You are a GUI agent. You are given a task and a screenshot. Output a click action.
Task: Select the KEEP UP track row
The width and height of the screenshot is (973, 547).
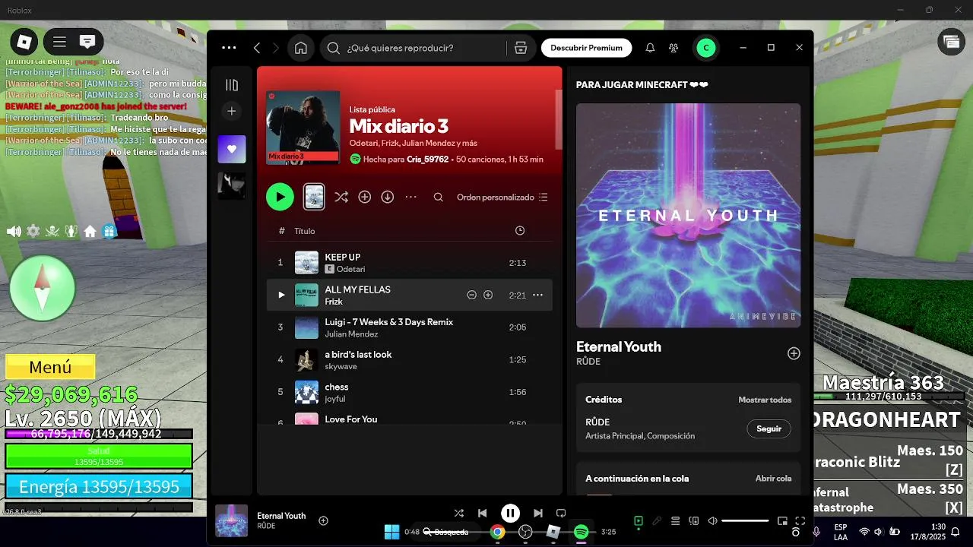(x=410, y=263)
